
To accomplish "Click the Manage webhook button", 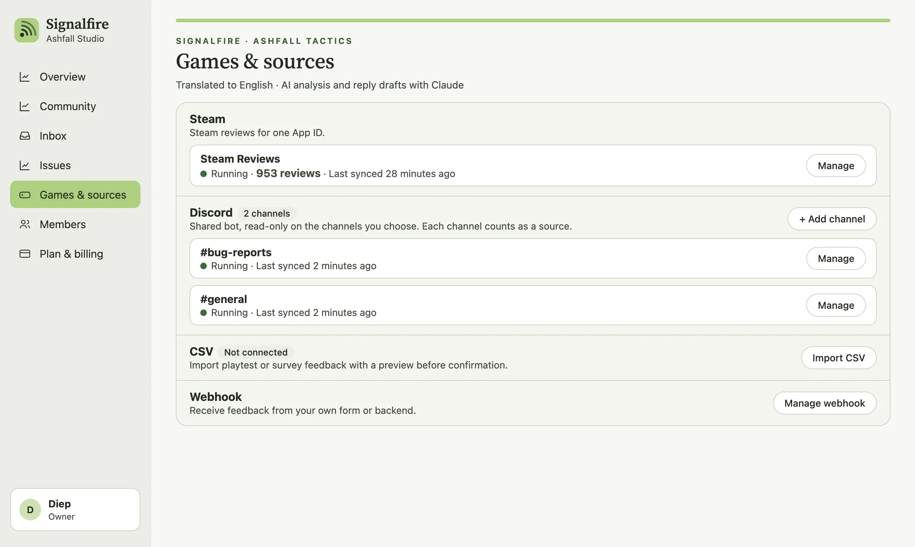I will [x=825, y=403].
